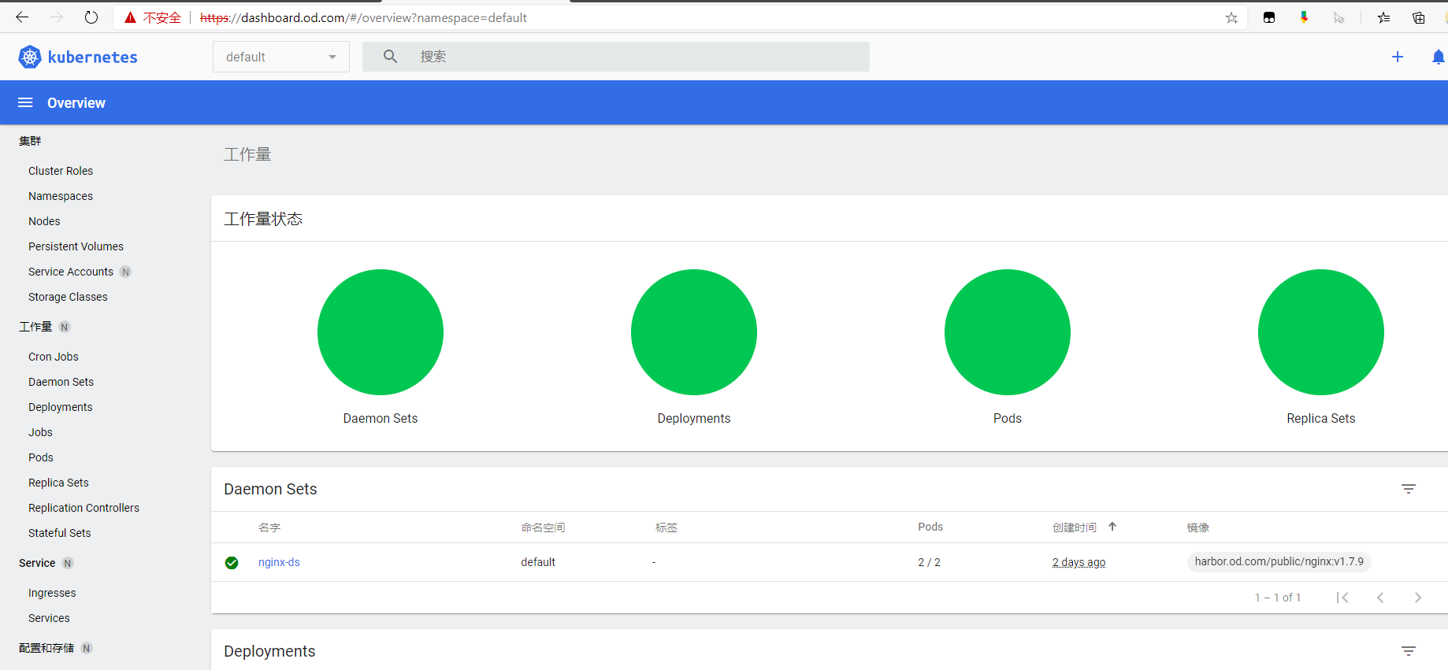The height and width of the screenshot is (670, 1448).
Task: Click the Deployments green status circle
Action: click(x=694, y=332)
